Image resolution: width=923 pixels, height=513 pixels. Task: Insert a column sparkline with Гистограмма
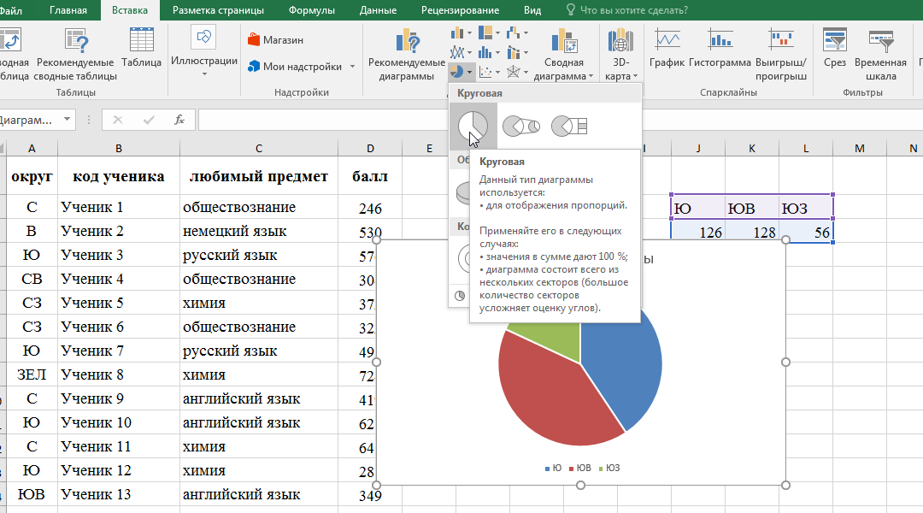720,48
